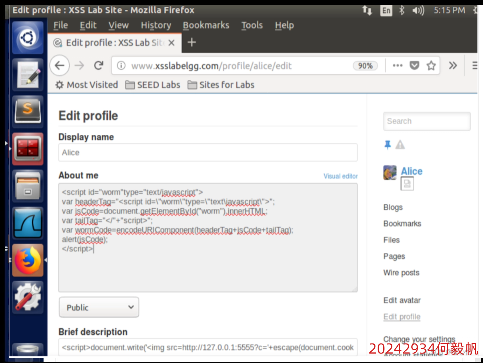Click the sidebar Search box
This screenshot has height=363, width=483.
(x=427, y=121)
